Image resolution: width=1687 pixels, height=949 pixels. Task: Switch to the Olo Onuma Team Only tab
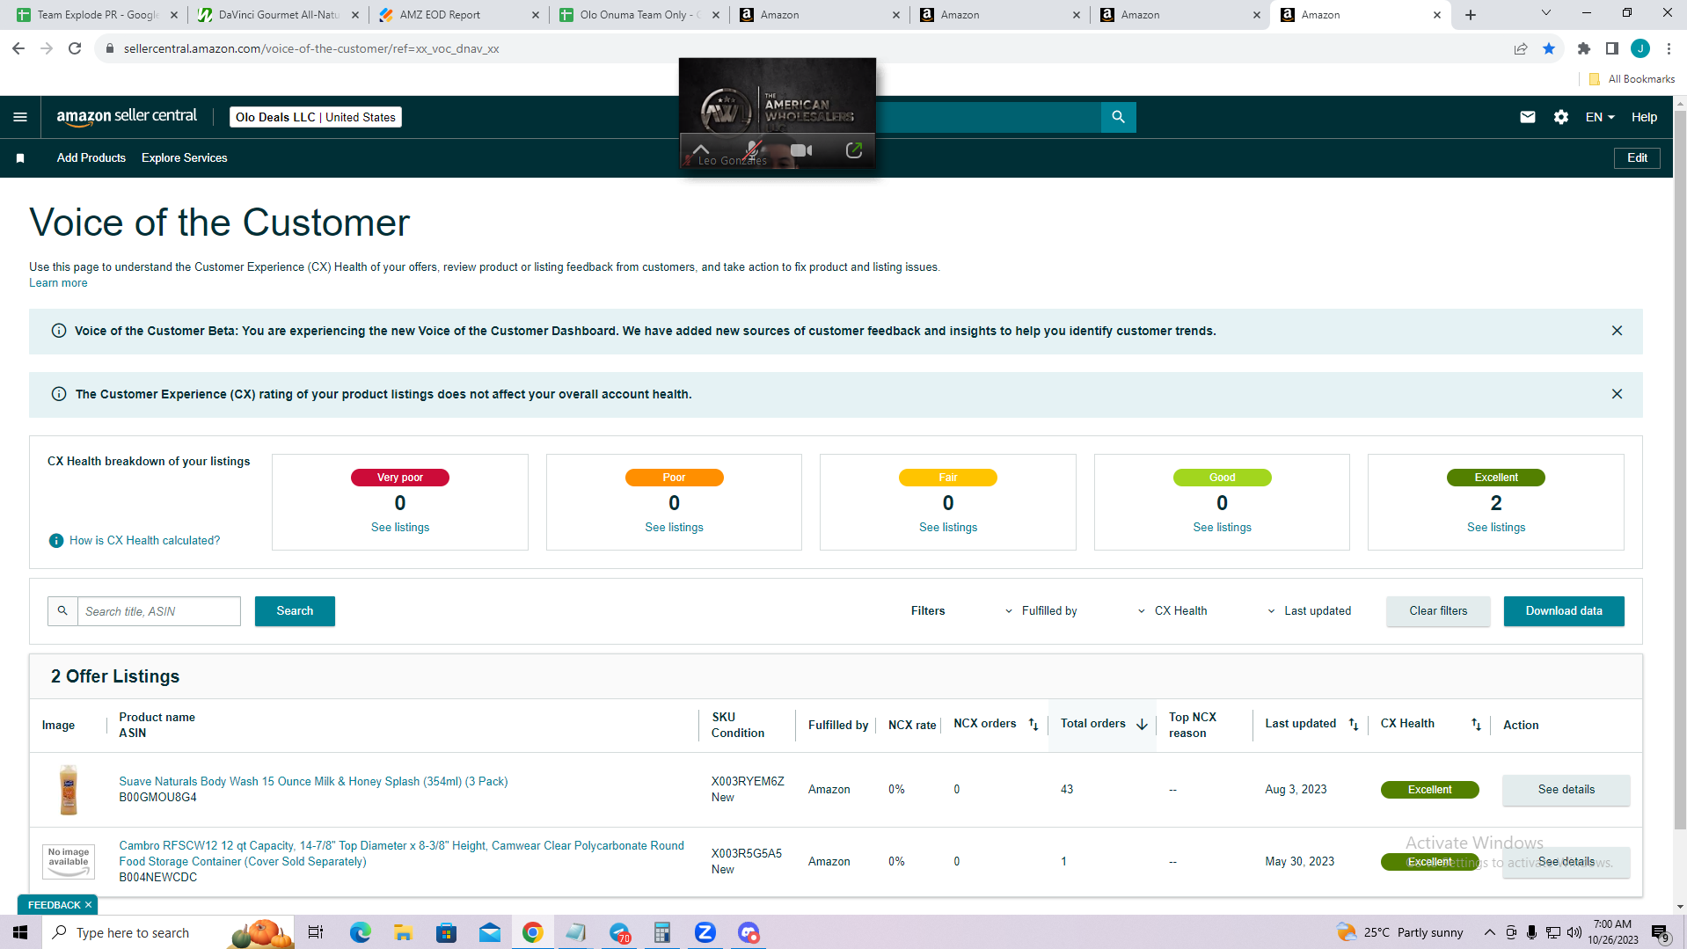(639, 15)
